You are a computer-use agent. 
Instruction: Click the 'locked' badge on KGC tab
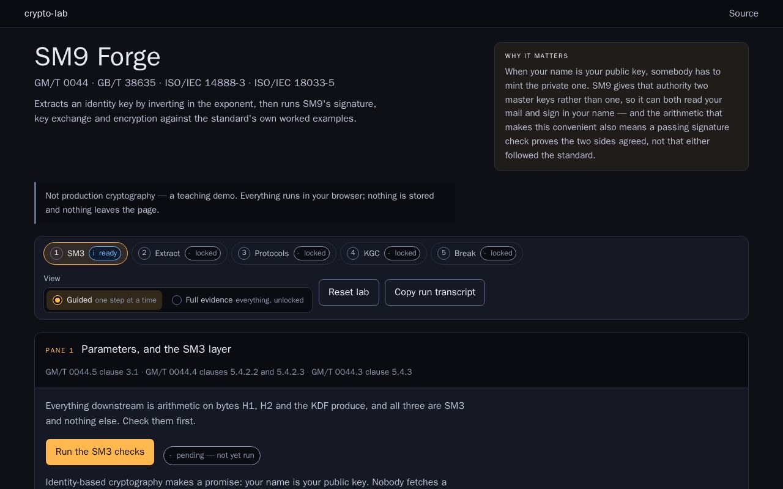coord(402,253)
